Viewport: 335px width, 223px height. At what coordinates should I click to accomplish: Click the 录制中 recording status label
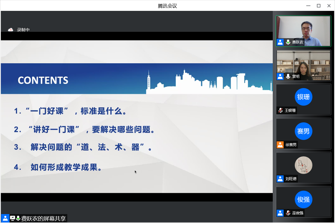click(x=23, y=30)
